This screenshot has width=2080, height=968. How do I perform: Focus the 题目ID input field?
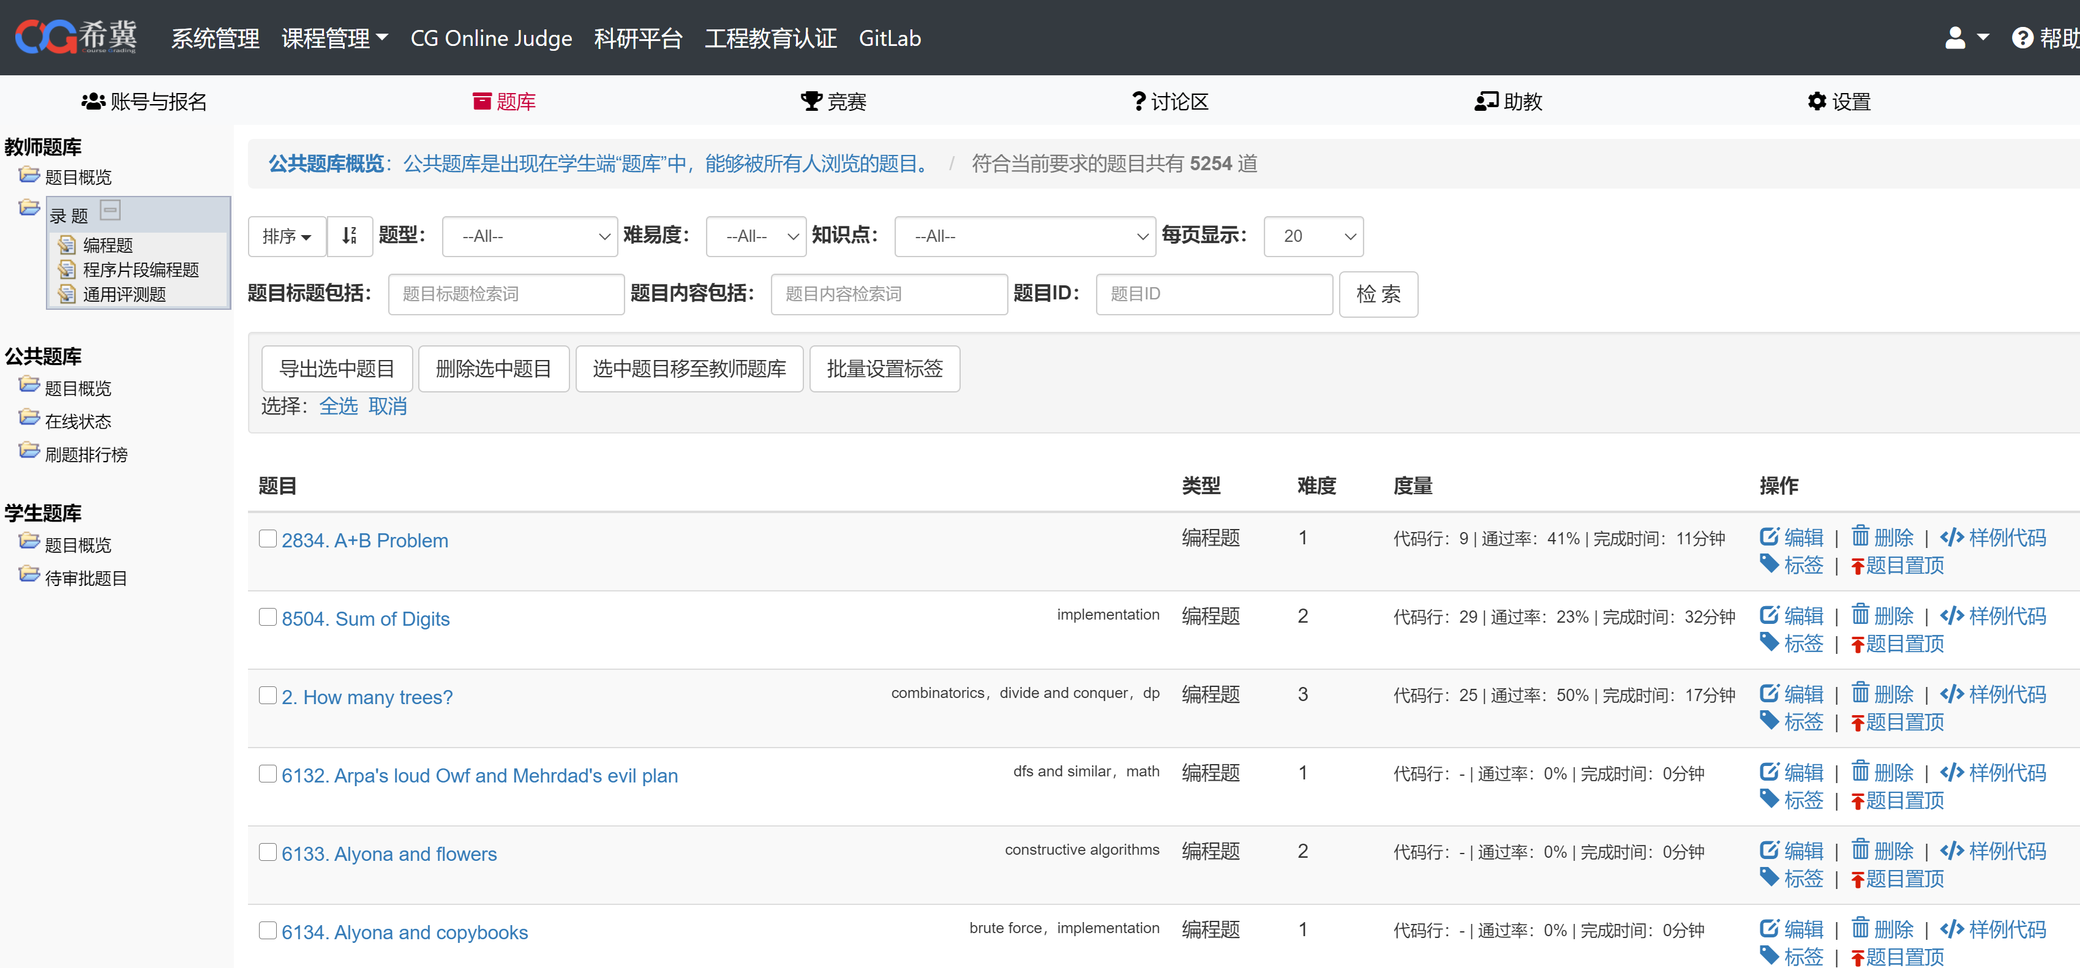point(1214,294)
